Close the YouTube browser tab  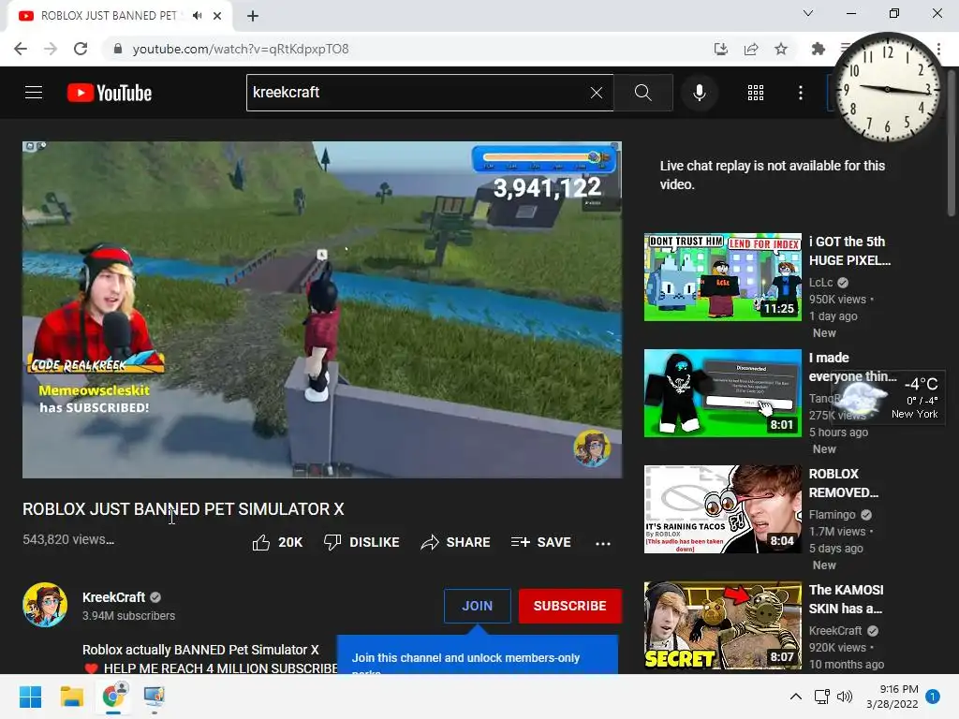pyautogui.click(x=217, y=16)
